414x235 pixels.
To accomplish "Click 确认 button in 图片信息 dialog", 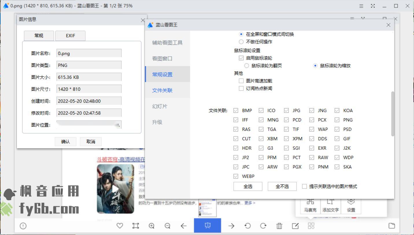I will click(65, 141).
